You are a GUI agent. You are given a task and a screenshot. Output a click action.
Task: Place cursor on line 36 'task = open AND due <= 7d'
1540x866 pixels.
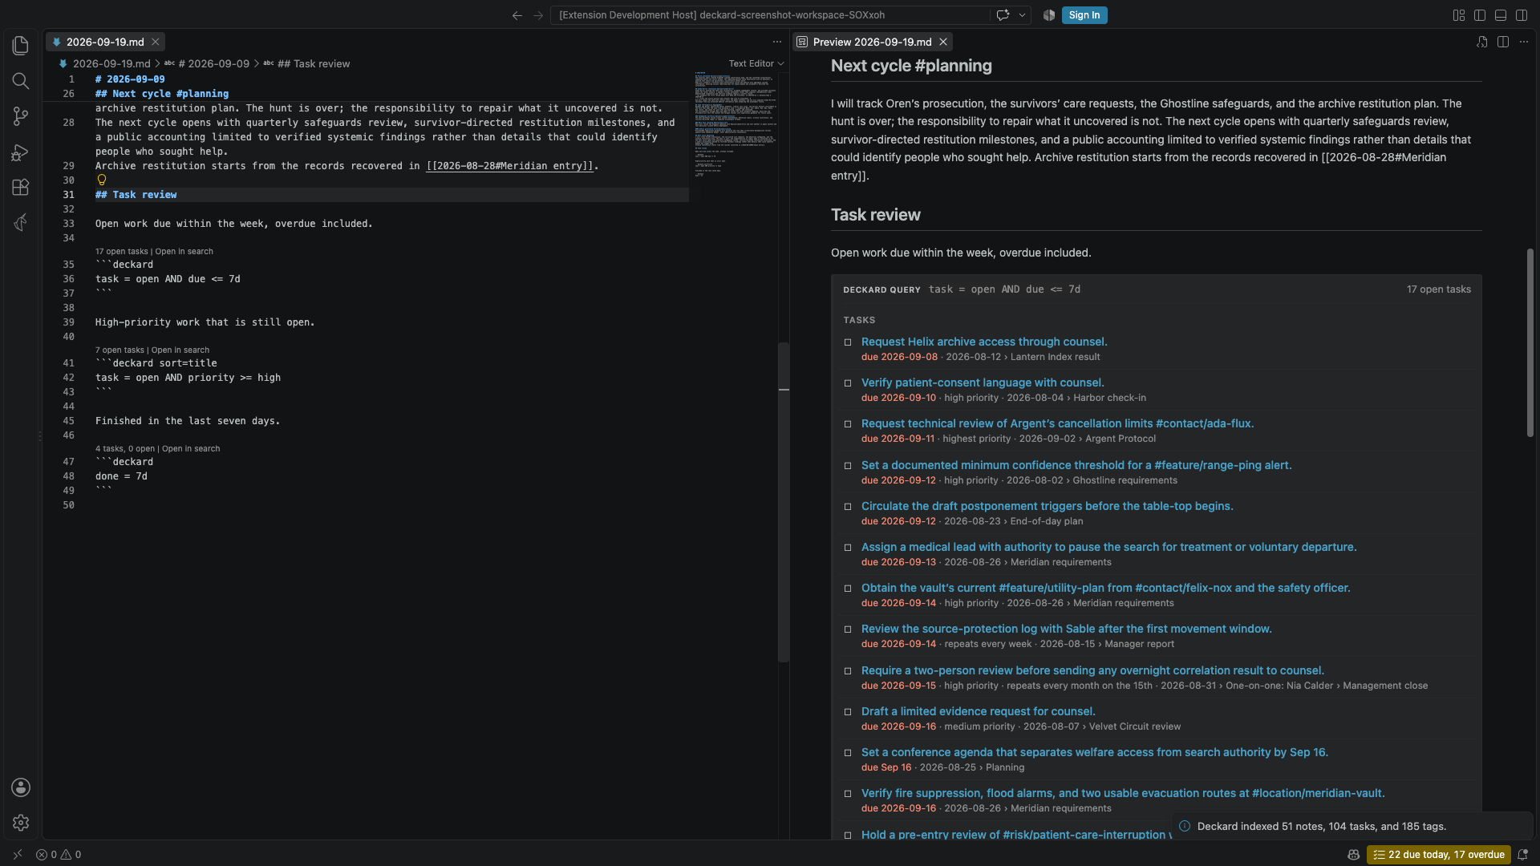tap(168, 279)
